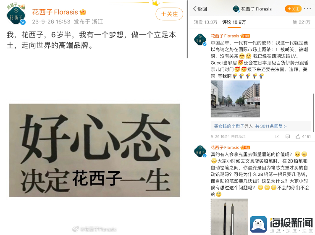Toggle follow using orange +关注 button
Viewport: 315px width, 235px height.
[293, 9]
